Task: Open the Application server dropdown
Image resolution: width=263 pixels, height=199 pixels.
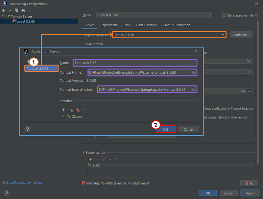Action: pos(169,35)
